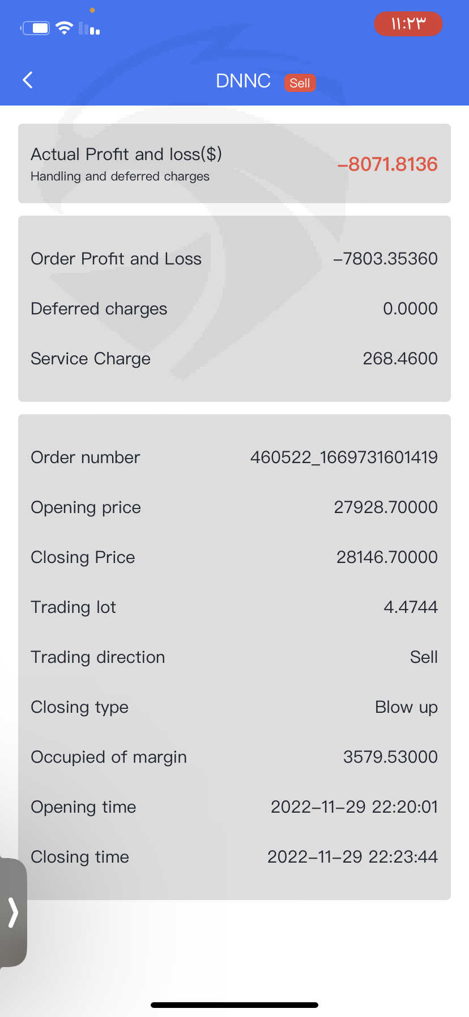Image resolution: width=469 pixels, height=1017 pixels.
Task: Tap the DNNC page title
Action: (243, 81)
